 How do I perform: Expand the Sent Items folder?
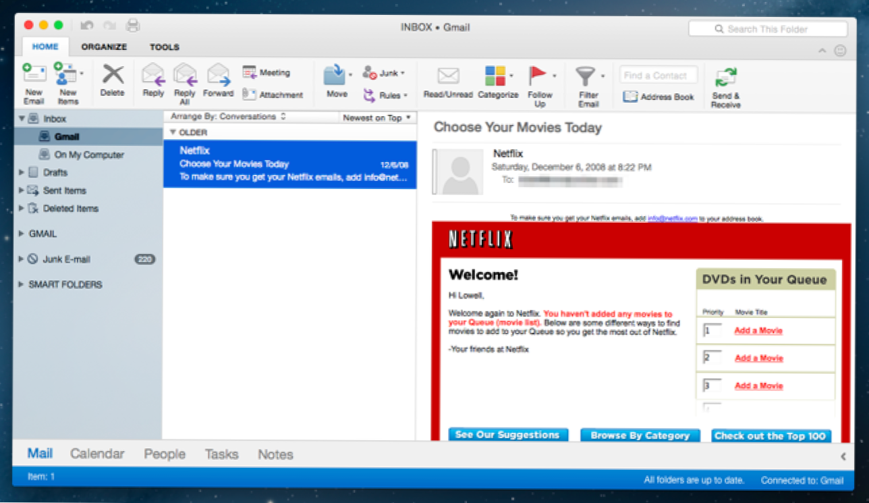tap(22, 190)
